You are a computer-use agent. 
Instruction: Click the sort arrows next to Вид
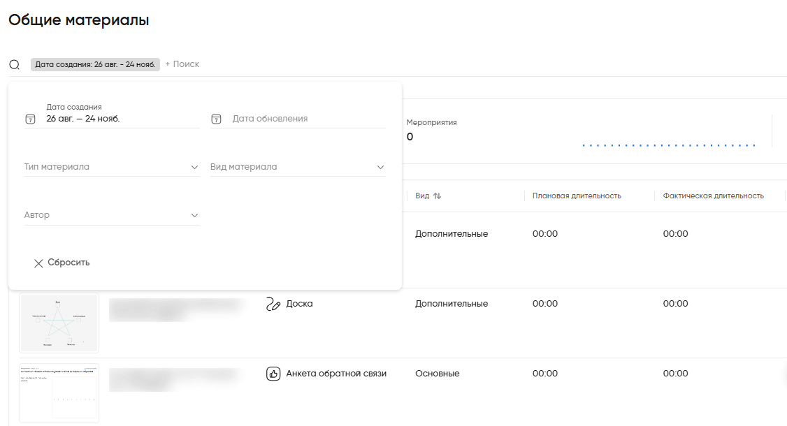(x=438, y=196)
